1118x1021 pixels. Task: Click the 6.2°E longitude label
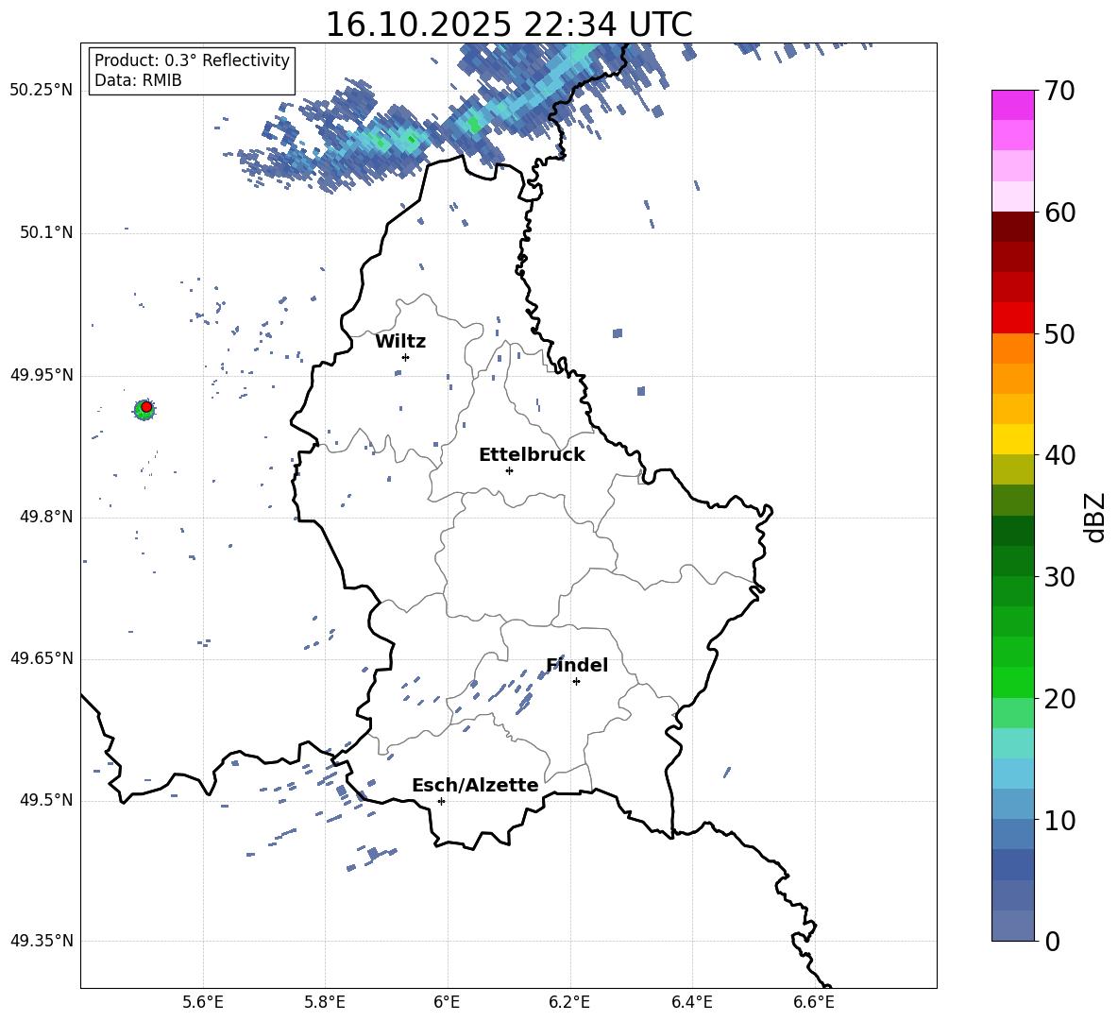569,1003
